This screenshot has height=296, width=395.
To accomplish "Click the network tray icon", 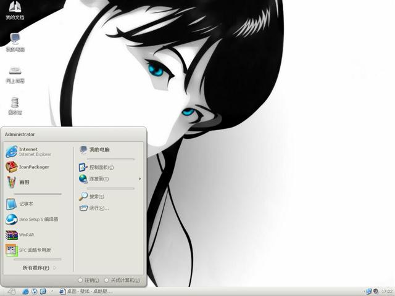I will [x=368, y=292].
